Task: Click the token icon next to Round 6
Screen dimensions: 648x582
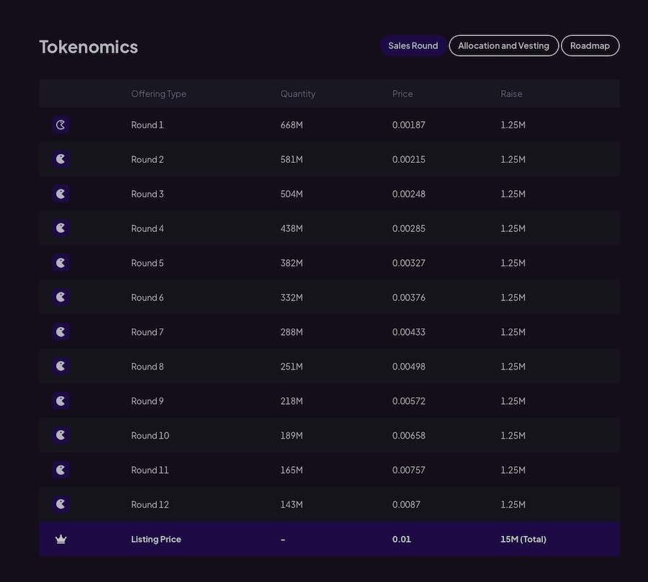Action: pos(60,297)
